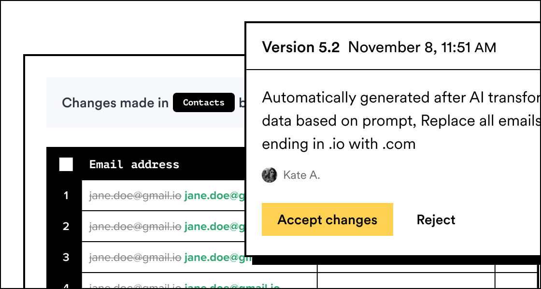Viewport: 541px width, 289px height.
Task: Click the Version 5.2 title
Action: pos(300,47)
